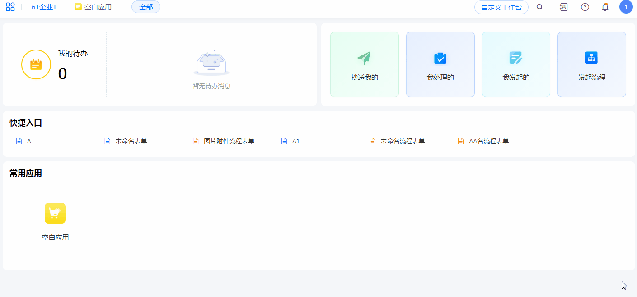Open the 未命名流程表单 shortcut link
This screenshot has width=637, height=297.
pyautogui.click(x=403, y=141)
